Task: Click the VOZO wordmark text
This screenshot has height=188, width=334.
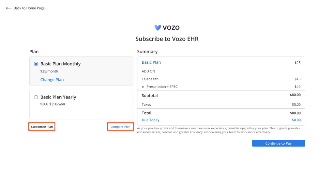Action: pyautogui.click(x=171, y=28)
